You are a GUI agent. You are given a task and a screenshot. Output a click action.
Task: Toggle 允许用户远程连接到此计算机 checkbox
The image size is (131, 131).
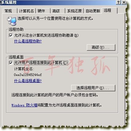tap(11, 63)
